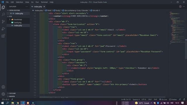The image size is (187, 105).
Task: Close index.php in Open Editors list
Action: 11,13
